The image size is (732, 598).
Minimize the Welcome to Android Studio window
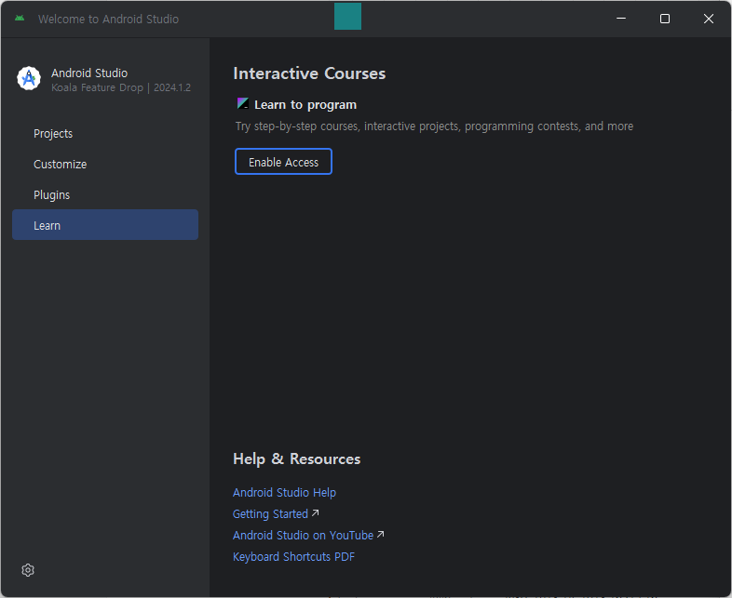click(621, 19)
